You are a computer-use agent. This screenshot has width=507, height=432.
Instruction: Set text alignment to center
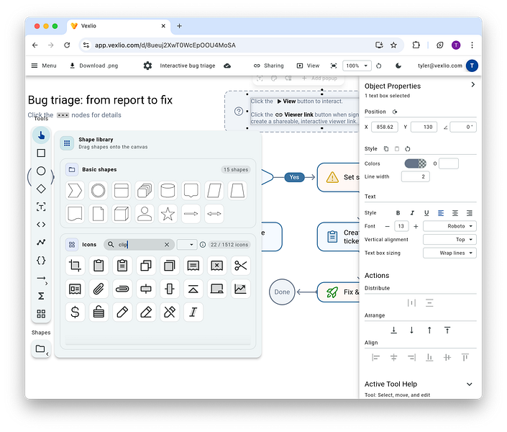pyautogui.click(x=455, y=213)
